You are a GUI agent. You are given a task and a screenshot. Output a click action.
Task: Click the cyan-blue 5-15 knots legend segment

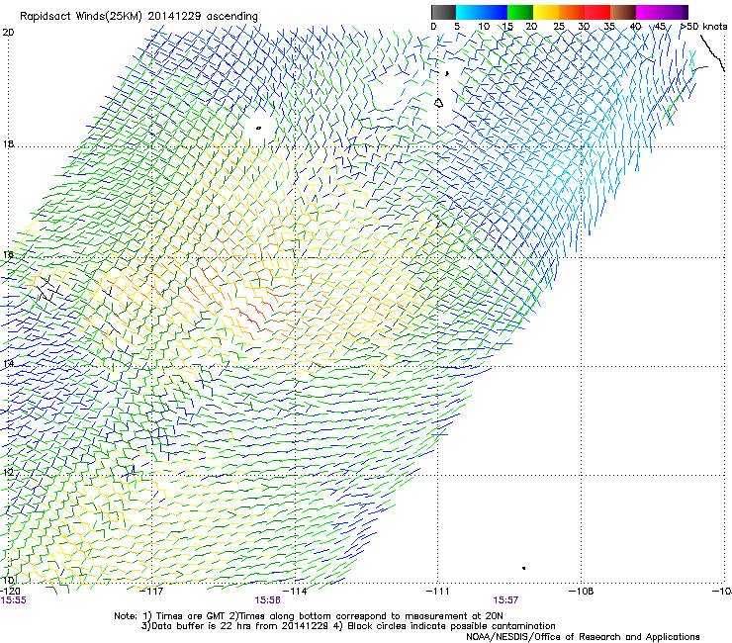[x=482, y=12]
